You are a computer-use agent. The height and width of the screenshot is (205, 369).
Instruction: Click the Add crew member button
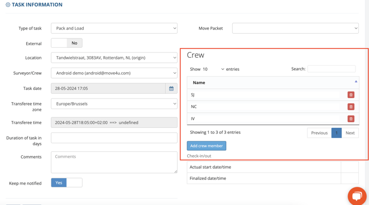point(206,146)
